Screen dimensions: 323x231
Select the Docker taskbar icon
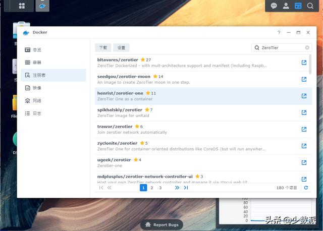(x=42, y=6)
